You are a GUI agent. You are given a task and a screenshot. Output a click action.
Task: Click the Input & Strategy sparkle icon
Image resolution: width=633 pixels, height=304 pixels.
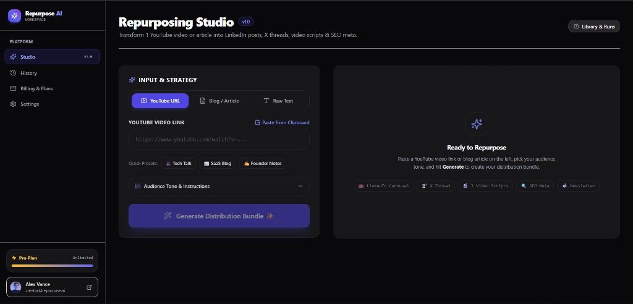click(132, 80)
